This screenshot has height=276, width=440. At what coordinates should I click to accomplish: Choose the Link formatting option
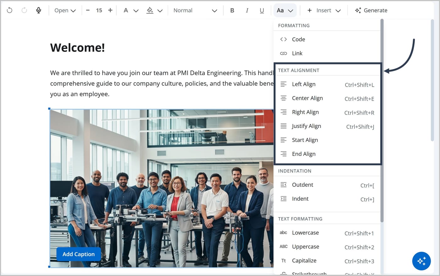[x=327, y=53]
